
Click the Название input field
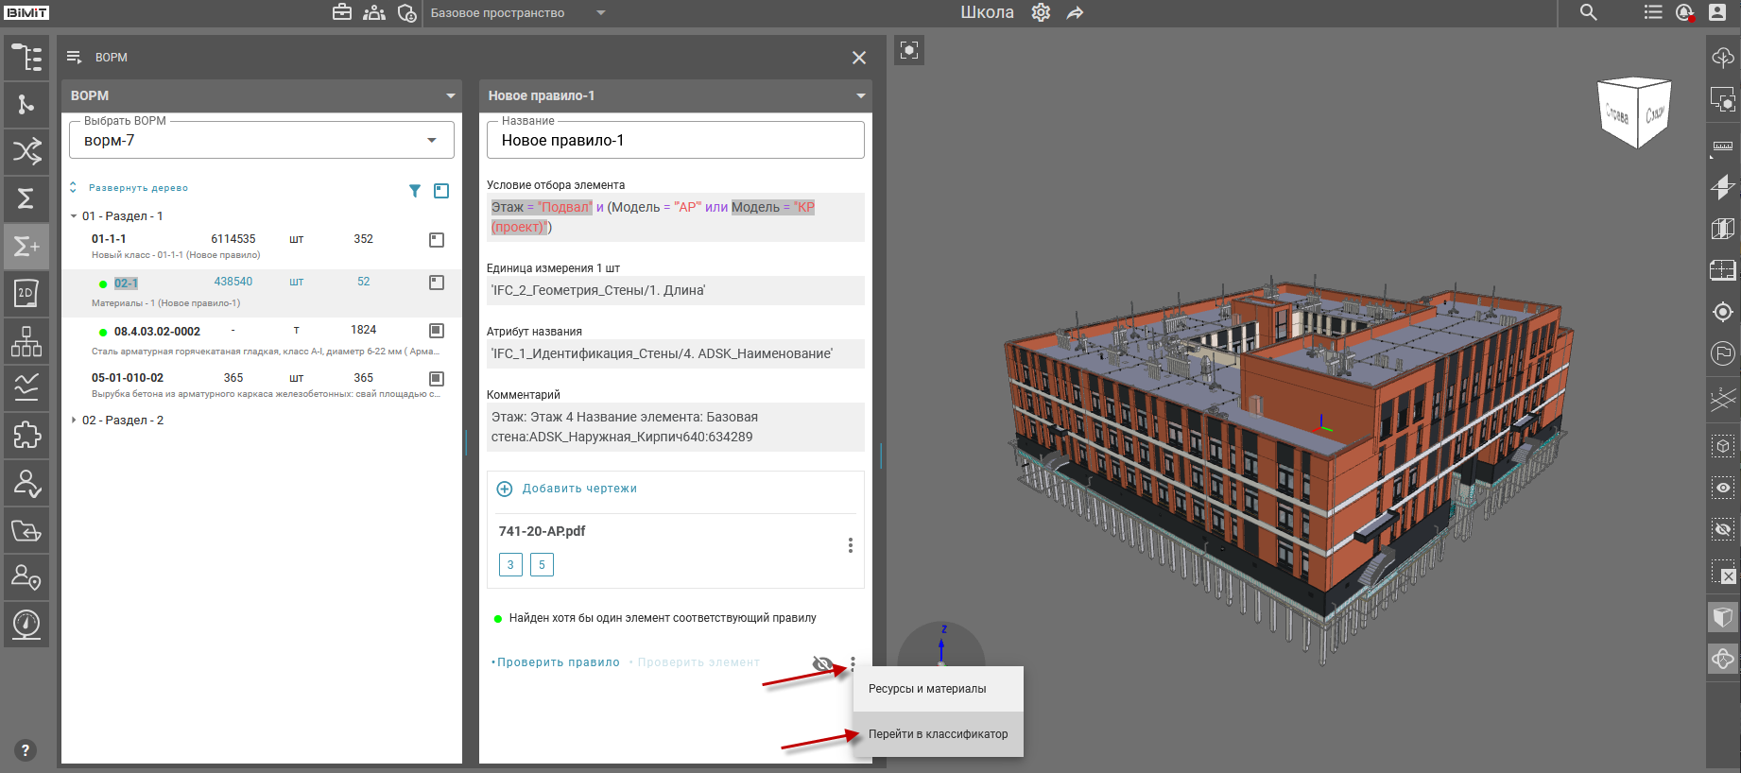pyautogui.click(x=675, y=141)
